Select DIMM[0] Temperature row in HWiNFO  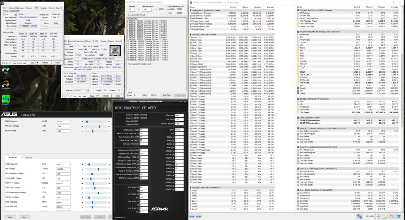coord(348,120)
